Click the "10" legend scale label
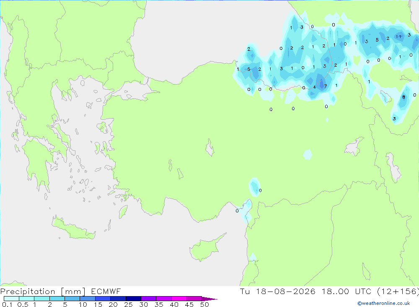Image resolution: width=419 pixels, height=307 pixels. 83,304
